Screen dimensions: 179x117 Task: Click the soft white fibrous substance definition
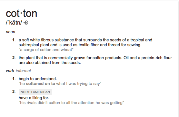pos(85,42)
